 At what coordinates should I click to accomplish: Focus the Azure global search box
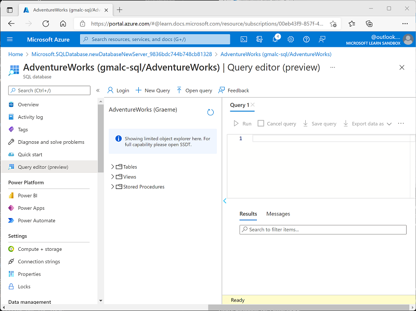point(155,39)
